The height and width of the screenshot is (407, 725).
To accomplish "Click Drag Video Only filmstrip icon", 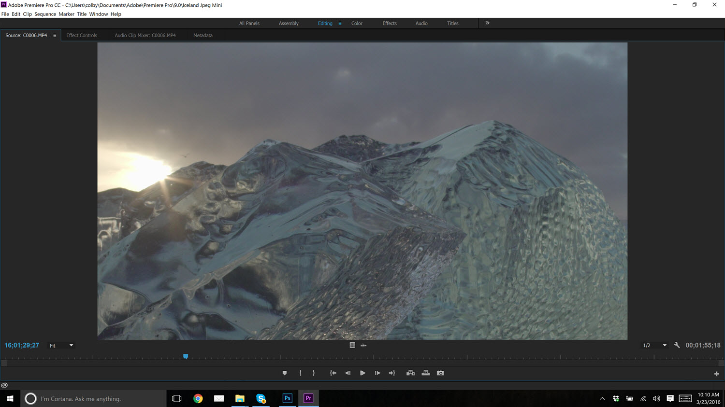I will (352, 345).
